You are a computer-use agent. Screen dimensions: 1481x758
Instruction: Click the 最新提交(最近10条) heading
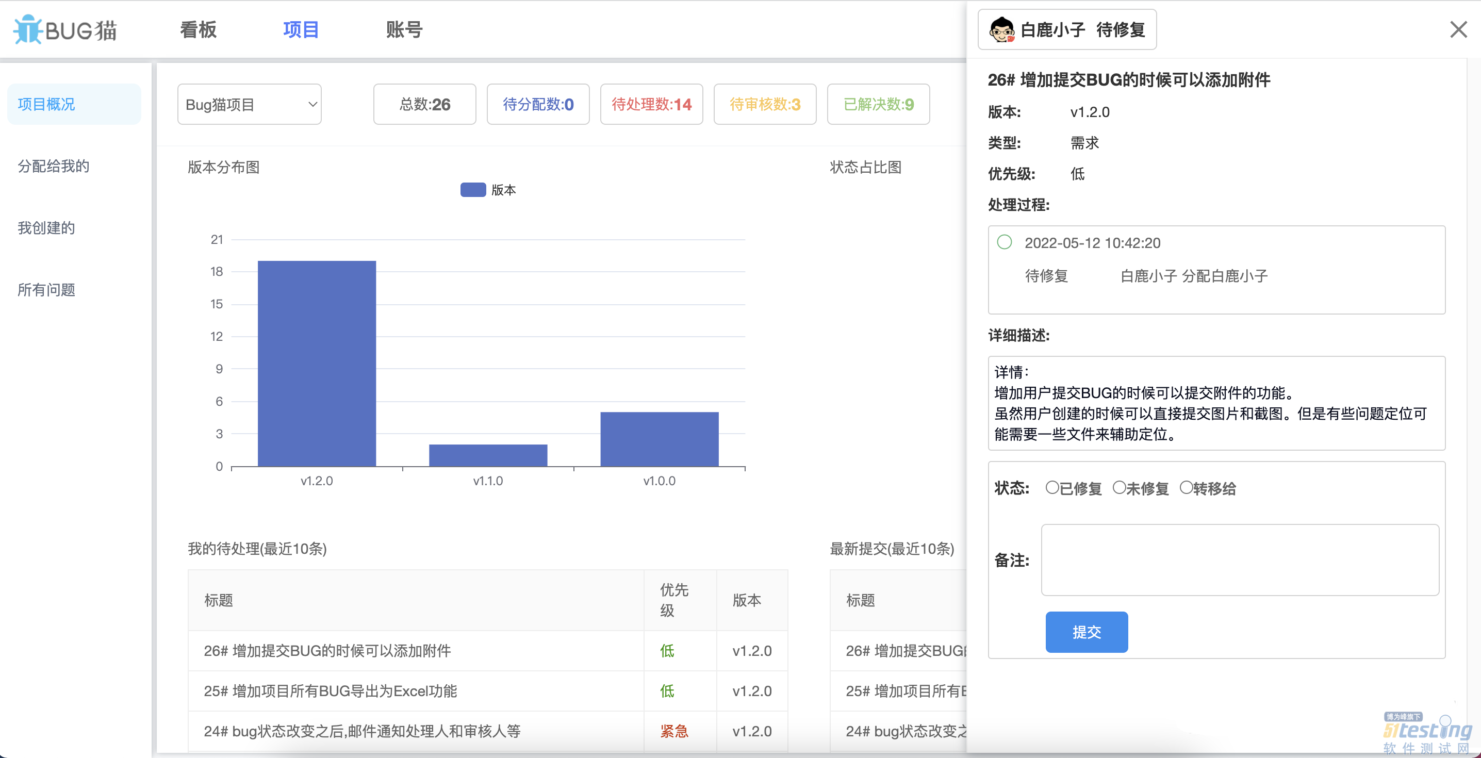(x=892, y=549)
